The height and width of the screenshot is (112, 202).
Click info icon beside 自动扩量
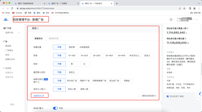42,108
